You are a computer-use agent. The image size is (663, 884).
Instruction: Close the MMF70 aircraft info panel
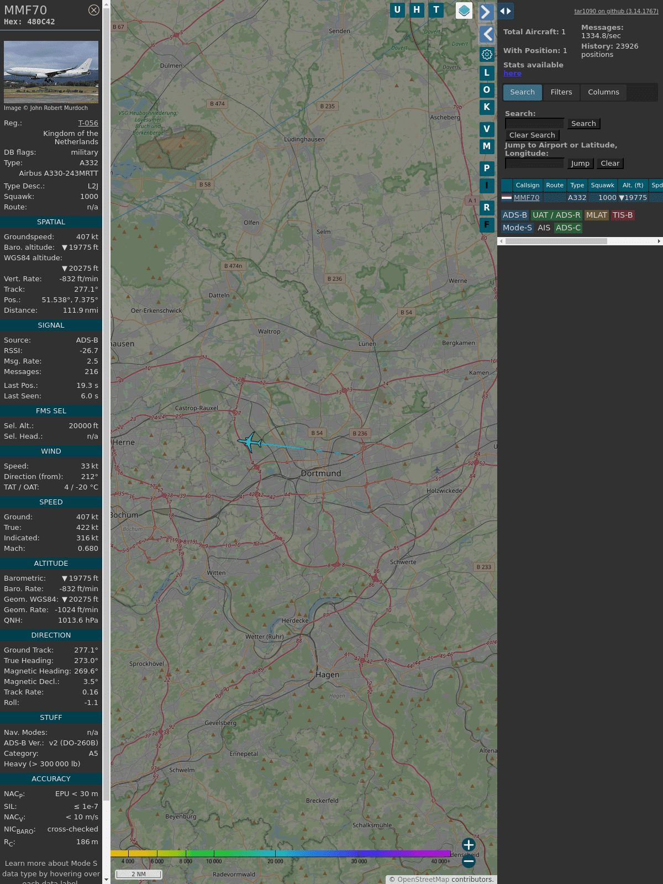pos(94,10)
